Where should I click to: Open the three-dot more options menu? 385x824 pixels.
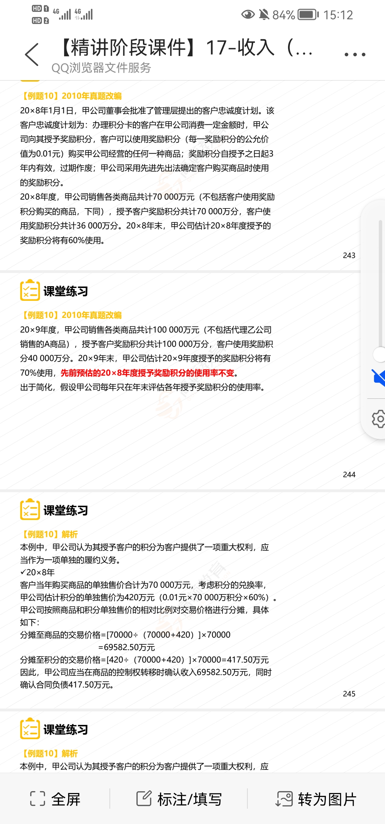[x=355, y=55]
